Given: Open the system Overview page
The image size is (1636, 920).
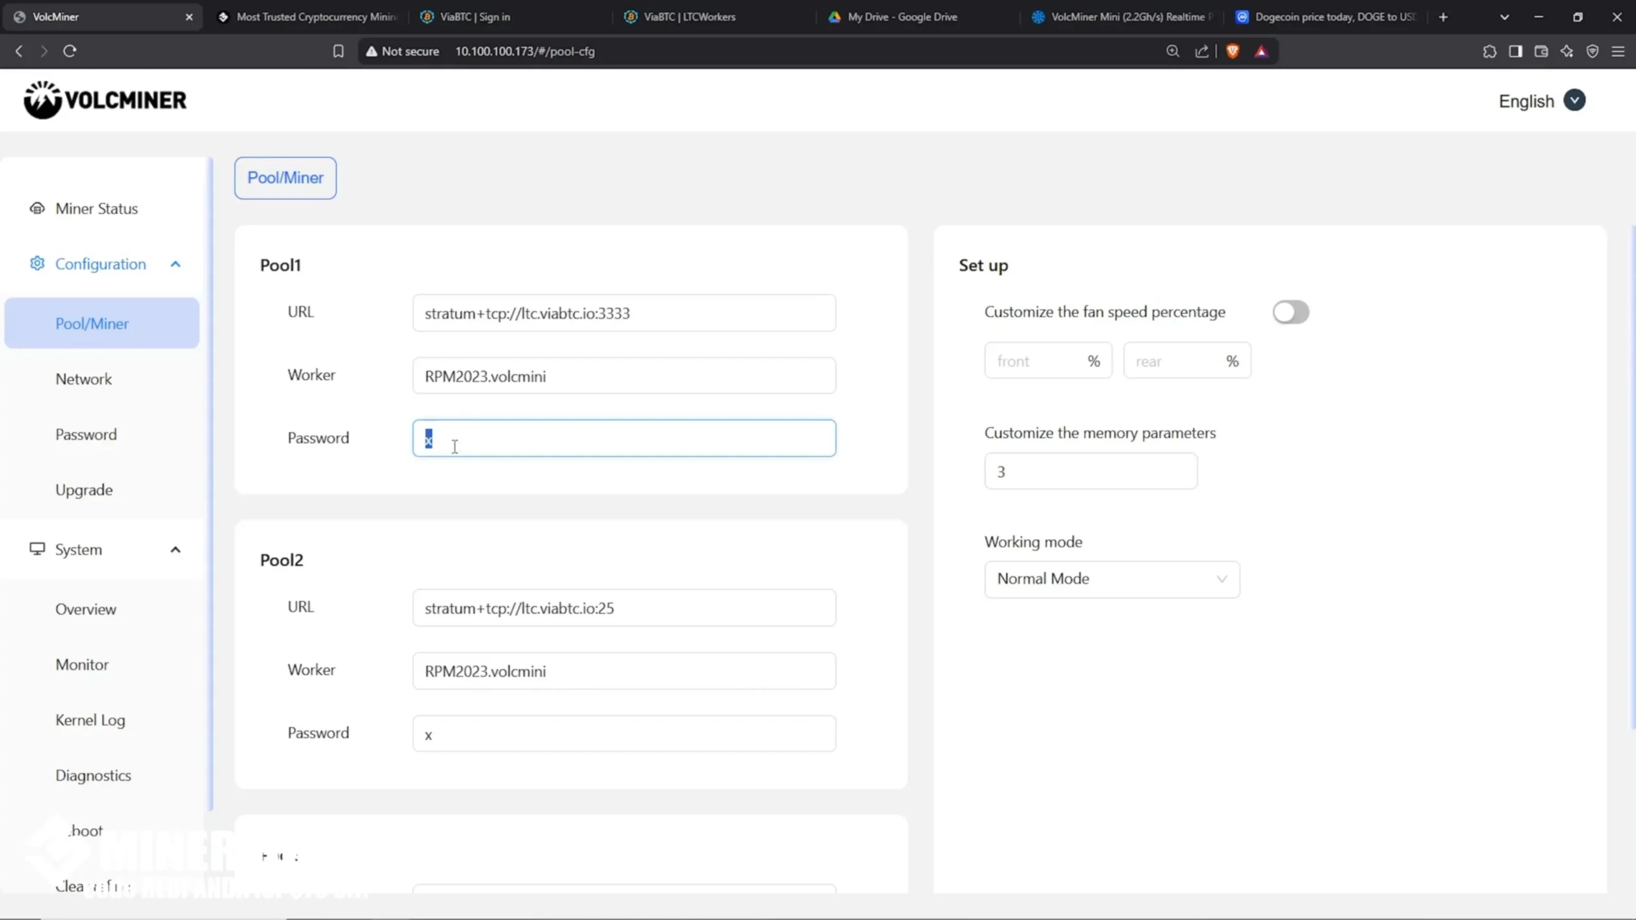Looking at the screenshot, I should (86, 609).
